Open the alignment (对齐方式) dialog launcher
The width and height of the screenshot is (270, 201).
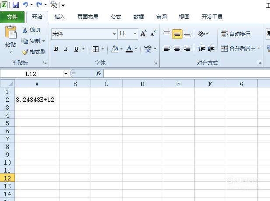coord(259,62)
